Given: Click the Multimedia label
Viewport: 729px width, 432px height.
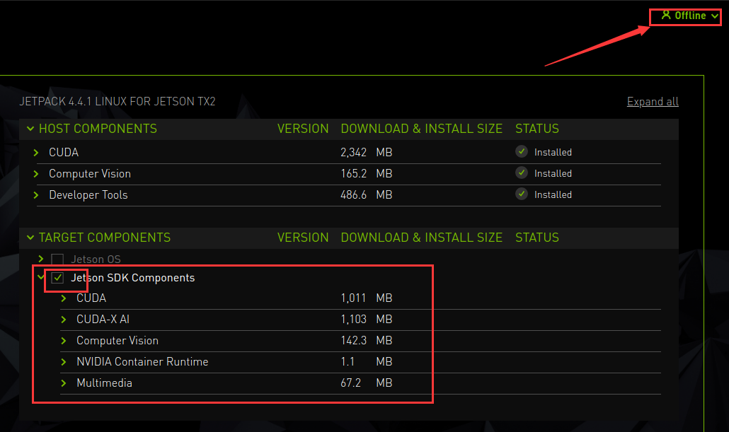Looking at the screenshot, I should pyautogui.click(x=104, y=383).
